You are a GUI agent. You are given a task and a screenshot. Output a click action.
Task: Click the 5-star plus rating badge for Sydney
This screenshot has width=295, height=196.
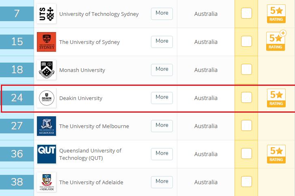276,41
